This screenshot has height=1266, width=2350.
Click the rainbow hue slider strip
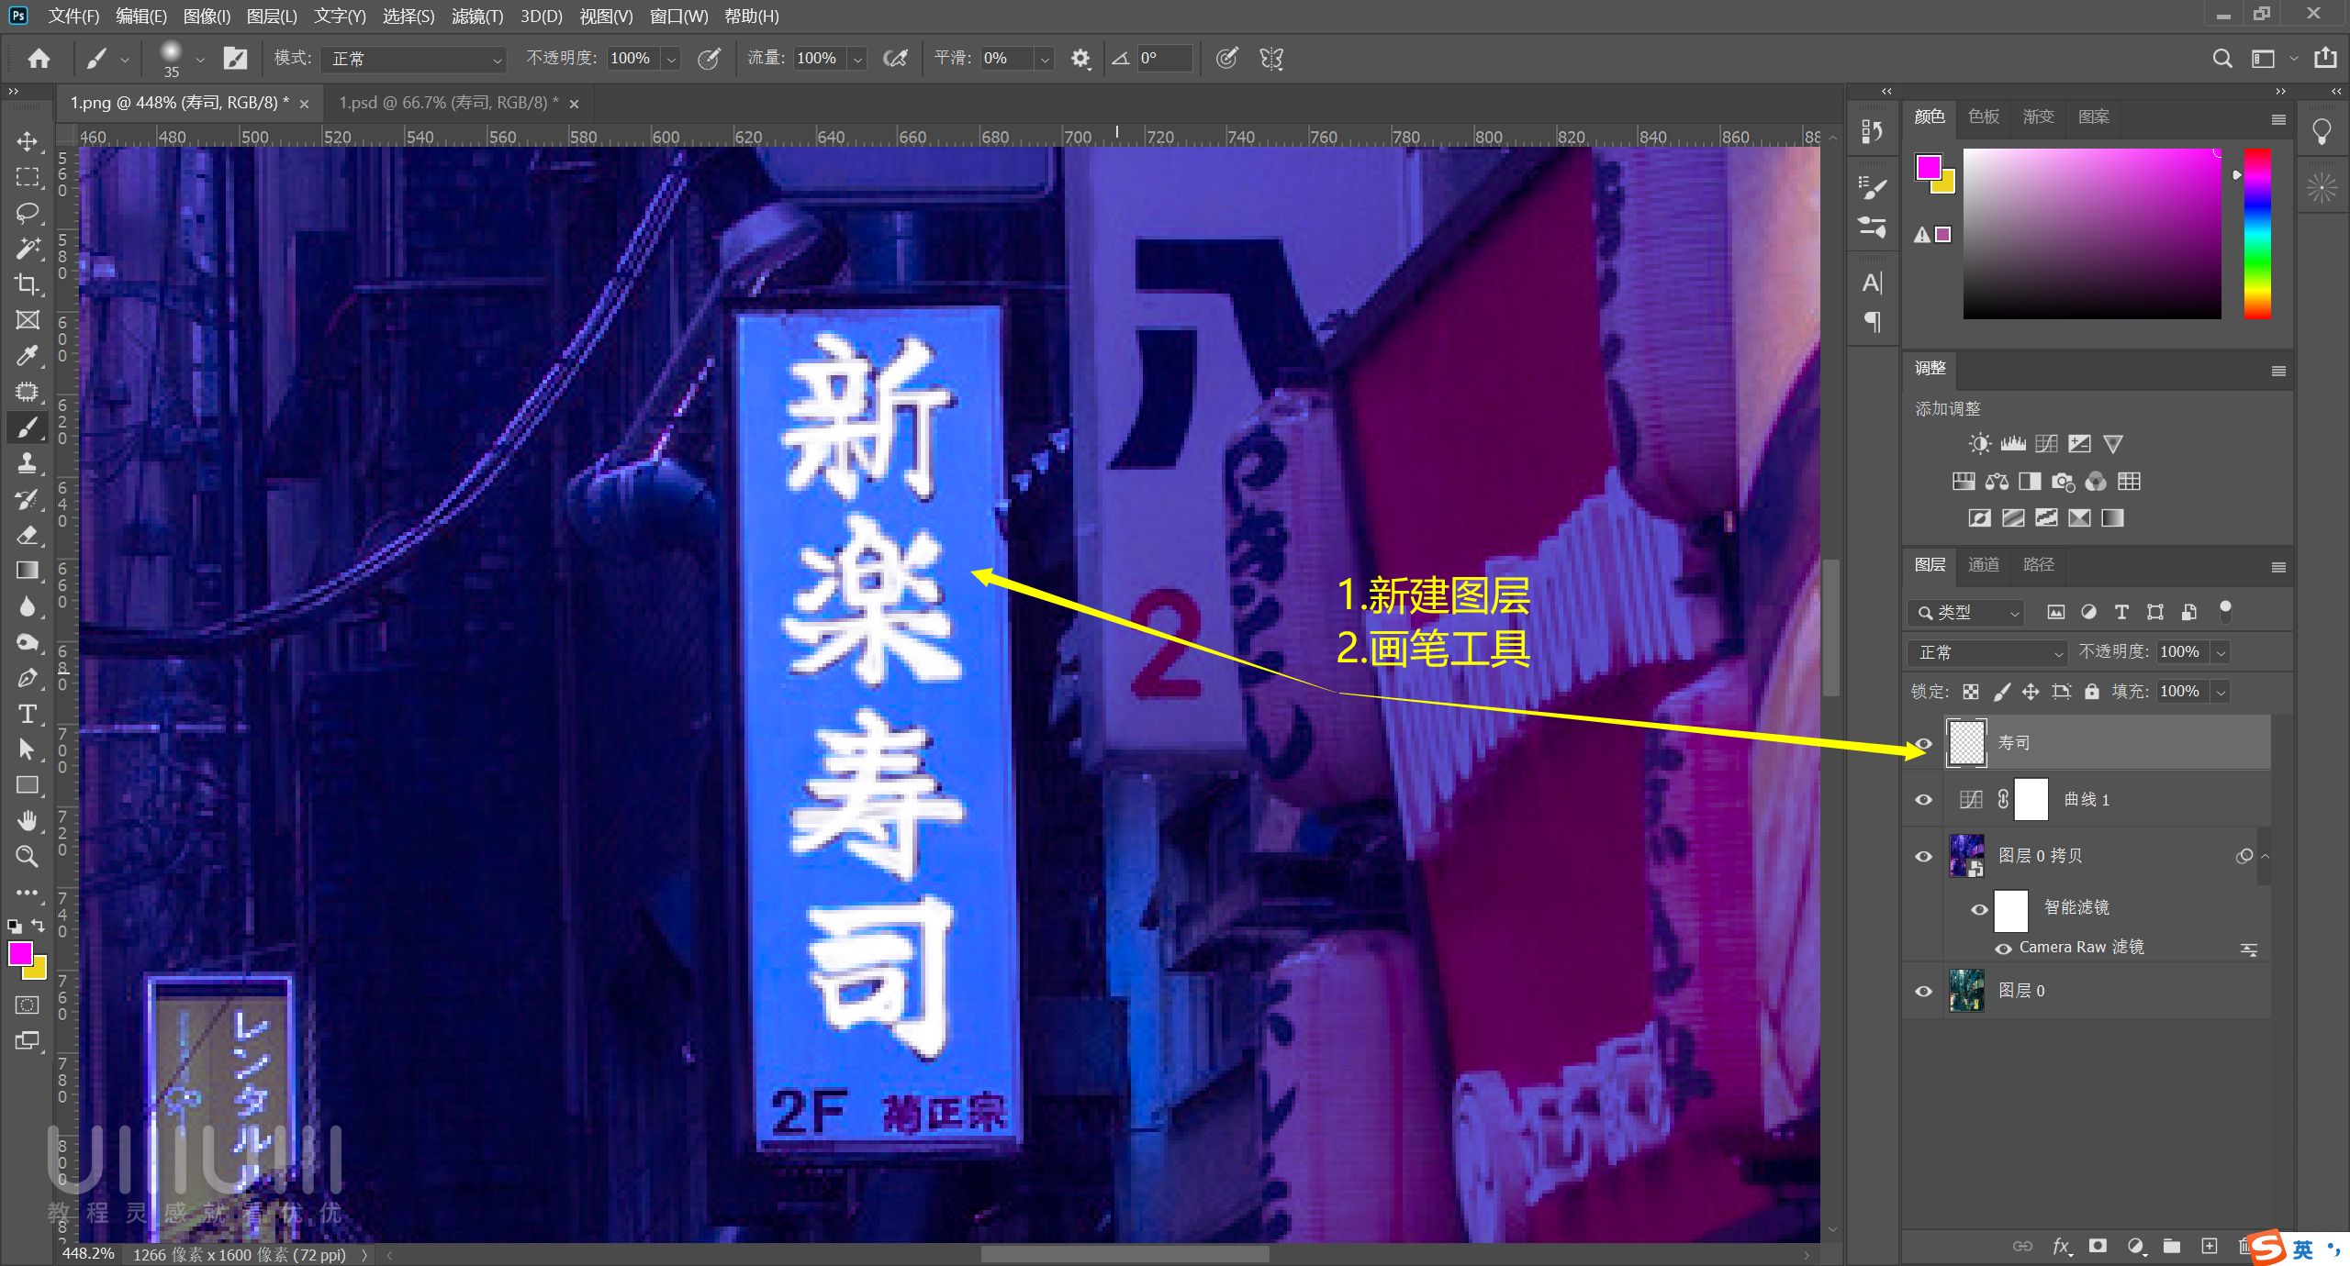[x=2257, y=234]
